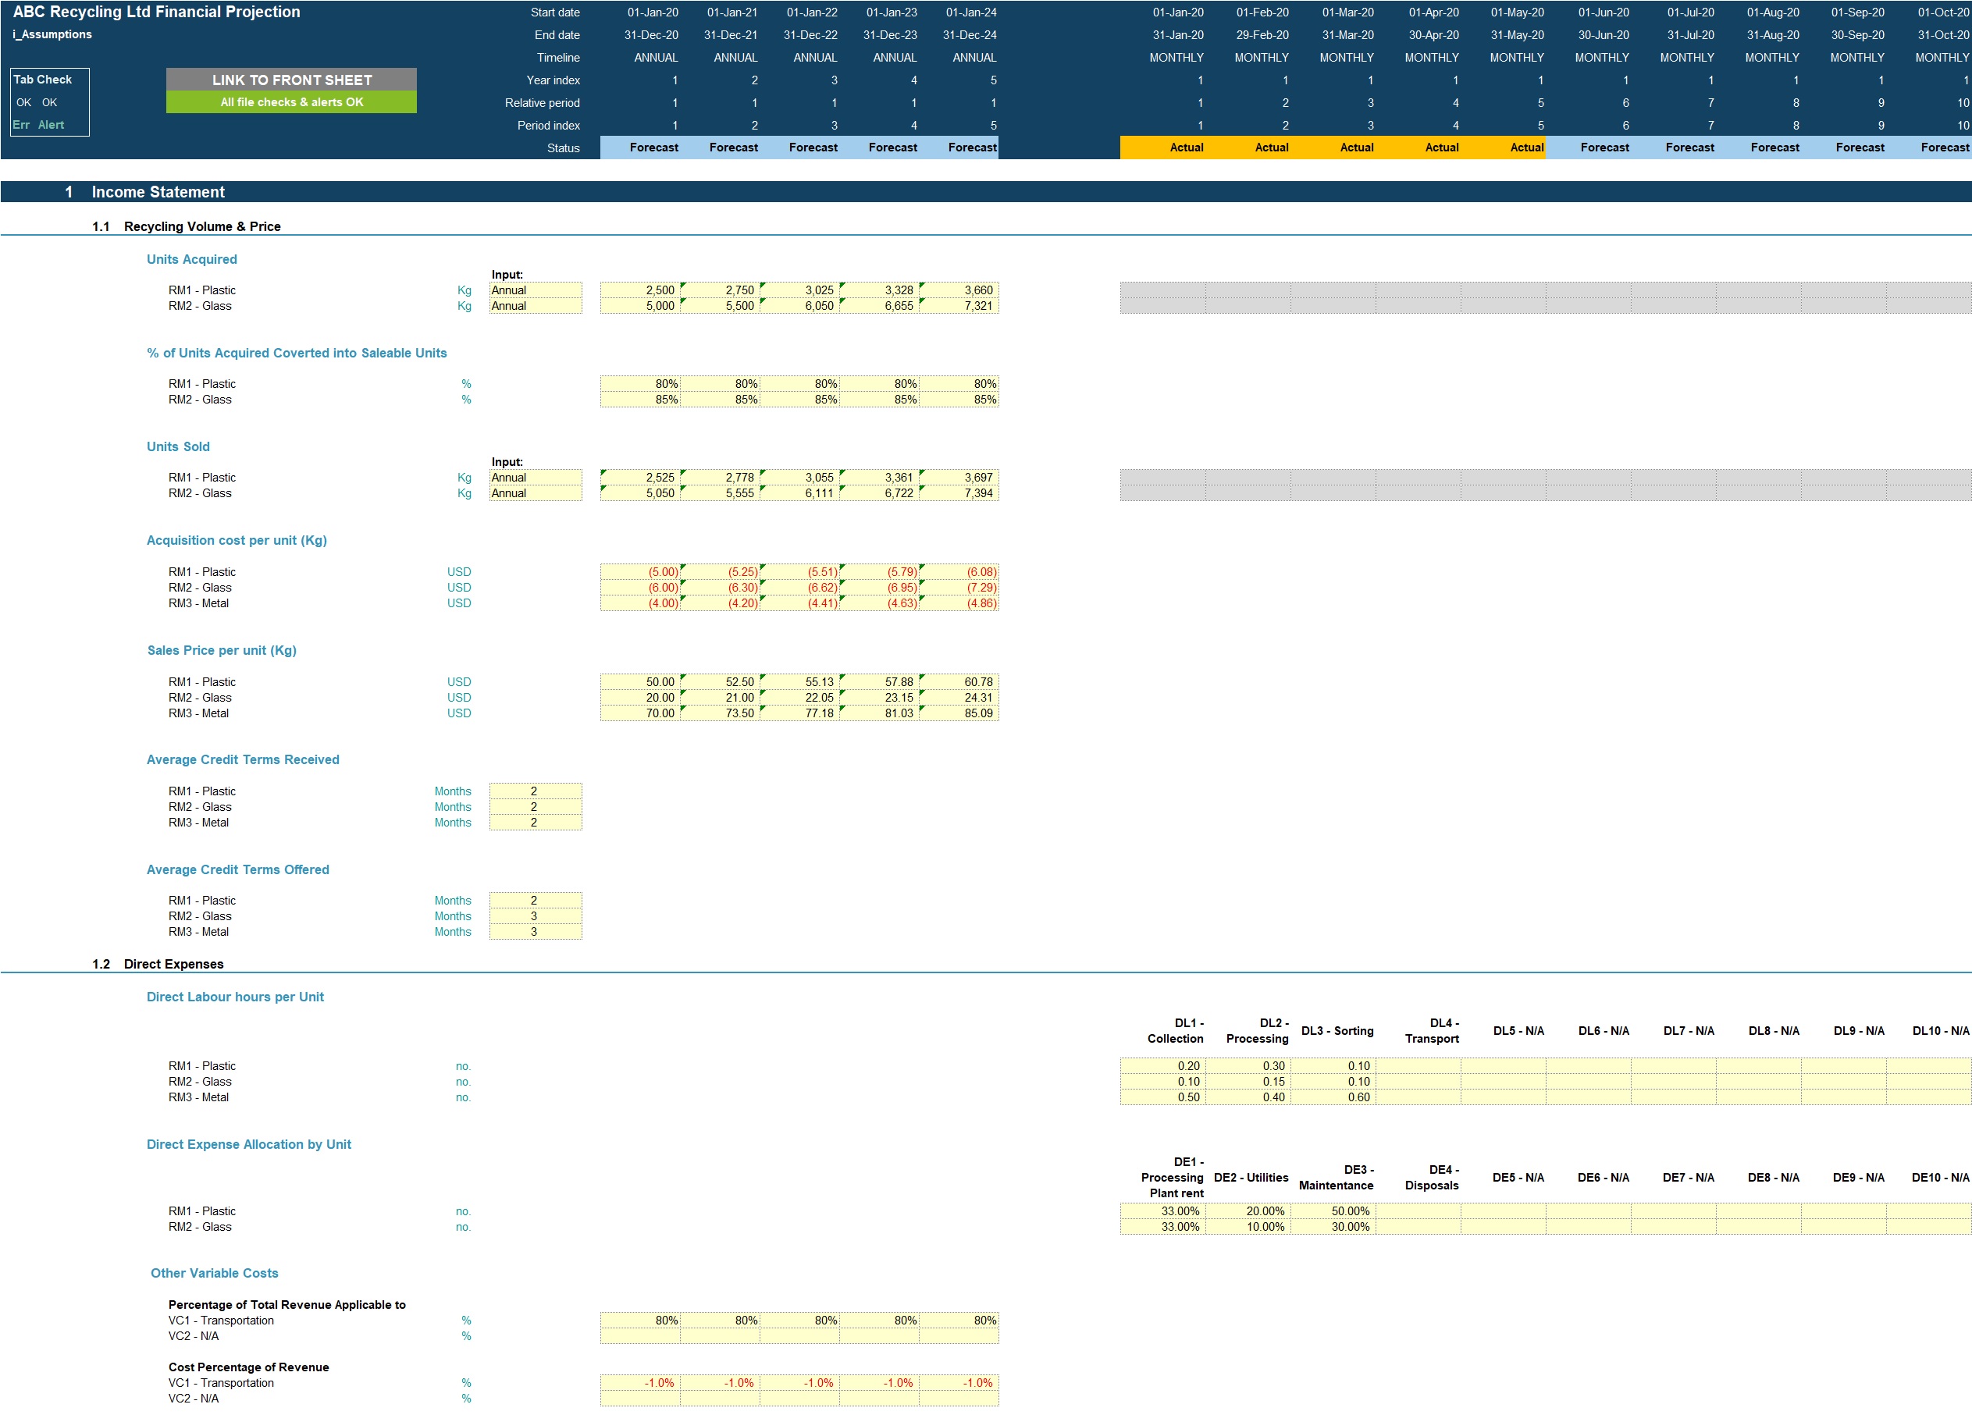This screenshot has height=1422, width=1972.
Task: Click the (7.29) Glass acquisition cost cell
Action: click(x=959, y=588)
